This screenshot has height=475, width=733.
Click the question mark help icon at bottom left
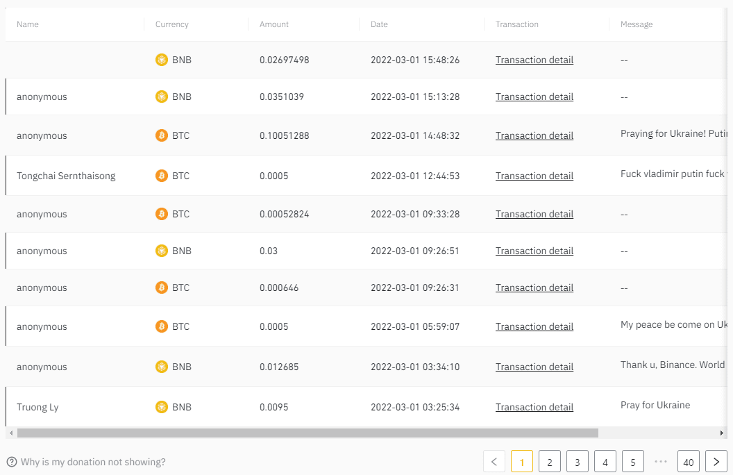click(x=12, y=462)
